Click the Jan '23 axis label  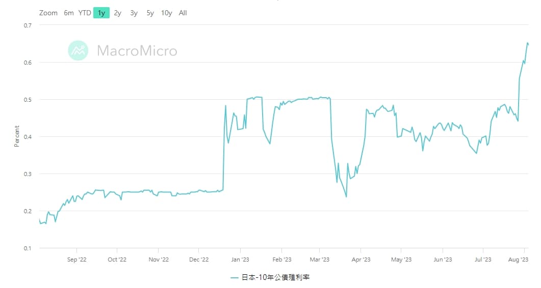tap(240, 260)
